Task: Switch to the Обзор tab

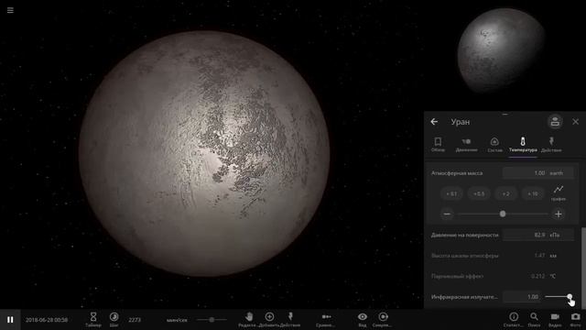Action: point(438,145)
